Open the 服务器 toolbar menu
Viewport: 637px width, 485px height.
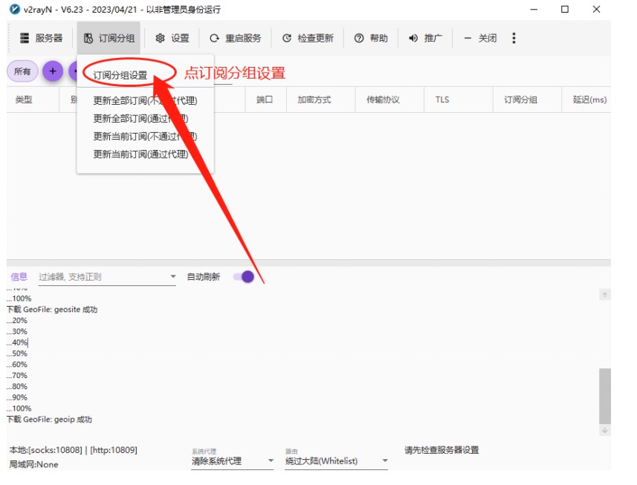[x=42, y=38]
